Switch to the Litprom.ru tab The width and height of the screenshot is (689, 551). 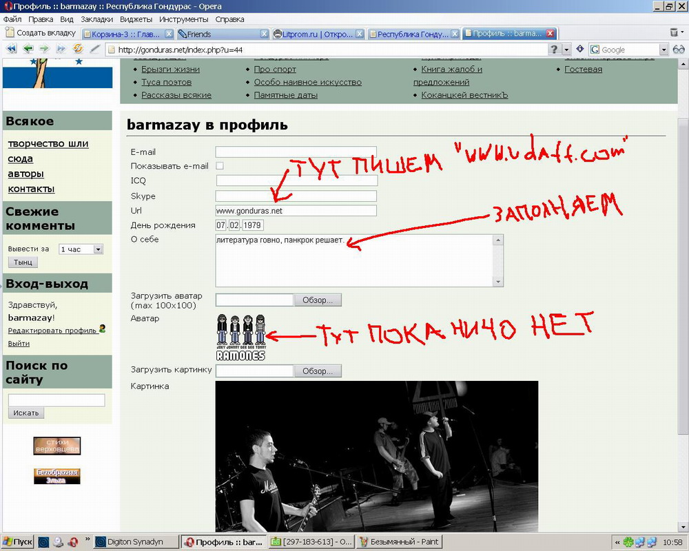[313, 34]
